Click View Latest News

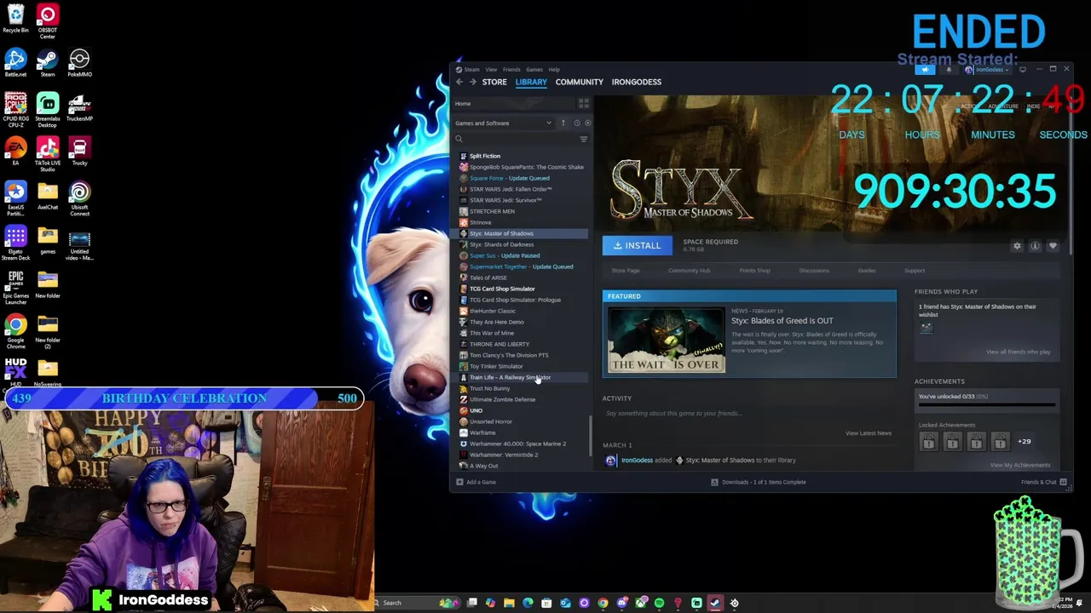[x=869, y=433]
